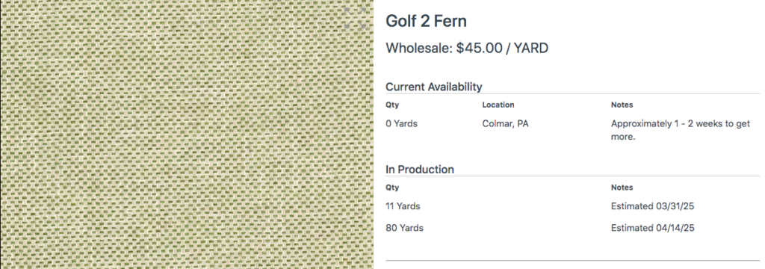Select the 0 Yards quantity cell
This screenshot has height=269, width=765.
[401, 123]
